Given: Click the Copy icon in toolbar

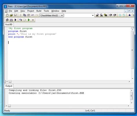Looking at the screenshot, I should [25, 15].
